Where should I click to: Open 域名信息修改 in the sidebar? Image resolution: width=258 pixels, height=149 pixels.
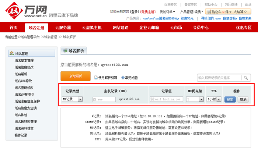24,67
